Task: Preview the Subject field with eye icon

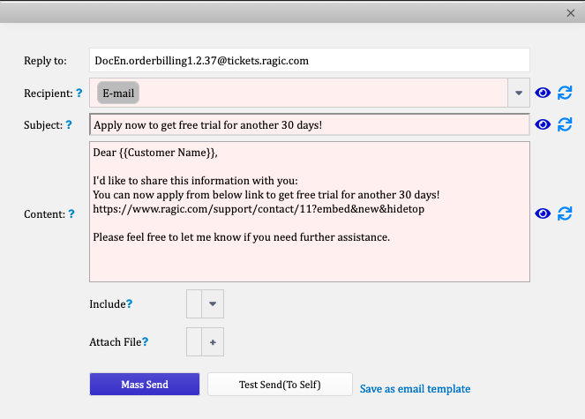Action: (543, 124)
